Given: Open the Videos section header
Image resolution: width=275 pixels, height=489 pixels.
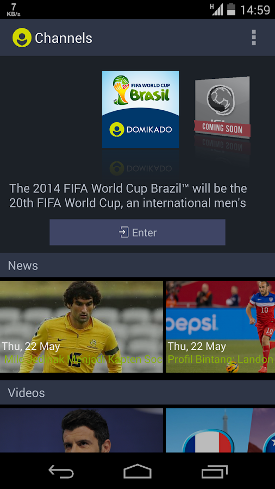Looking at the screenshot, I should (x=137, y=393).
